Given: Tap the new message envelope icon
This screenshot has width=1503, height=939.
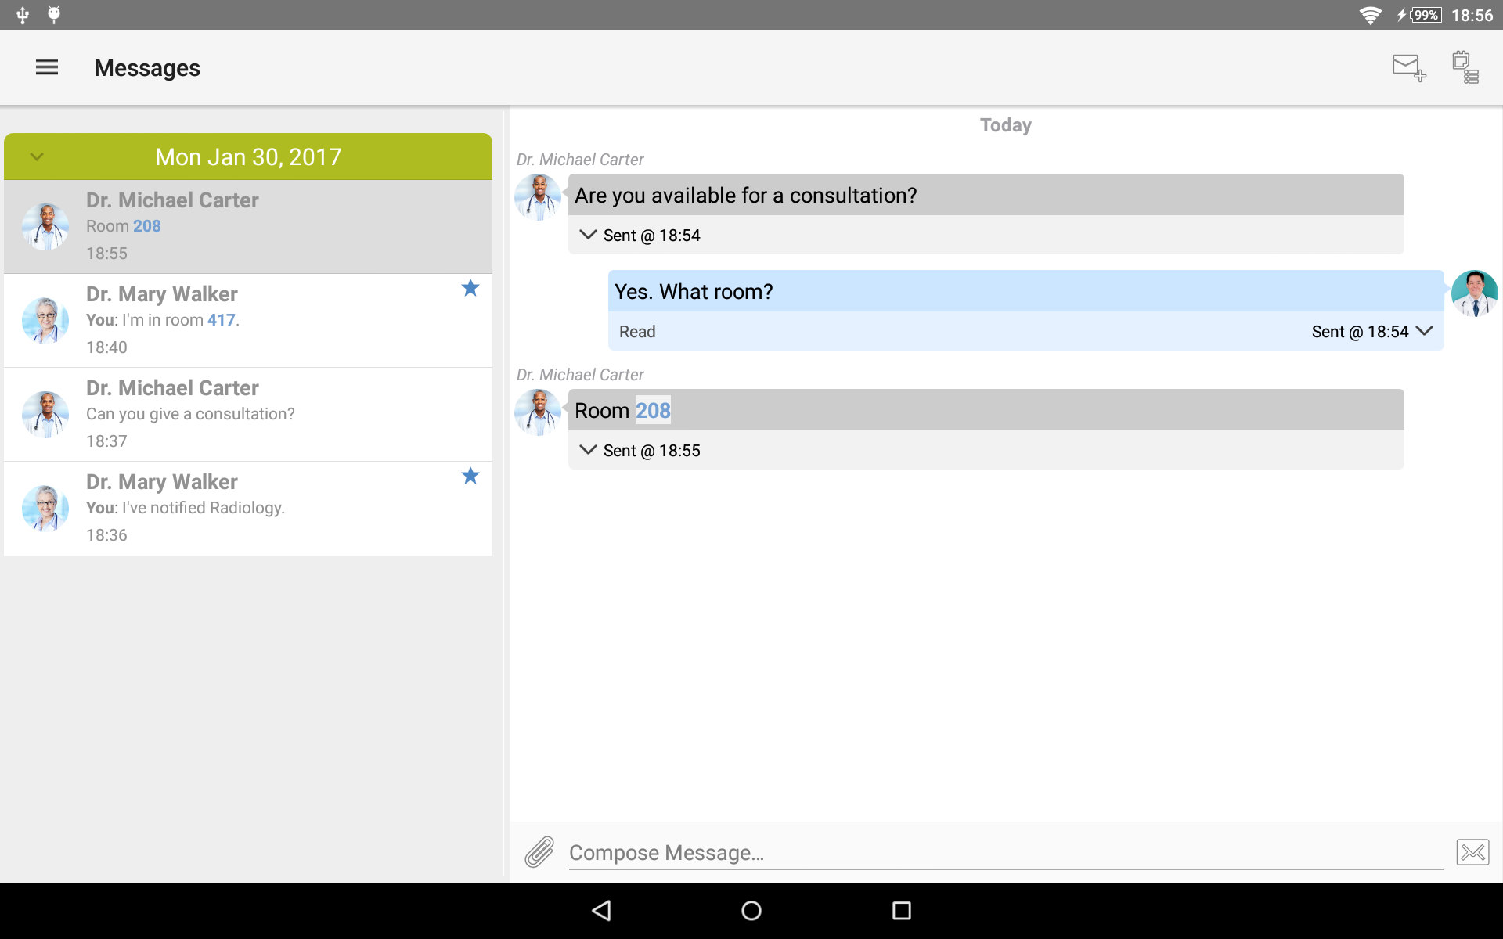Looking at the screenshot, I should (1409, 67).
